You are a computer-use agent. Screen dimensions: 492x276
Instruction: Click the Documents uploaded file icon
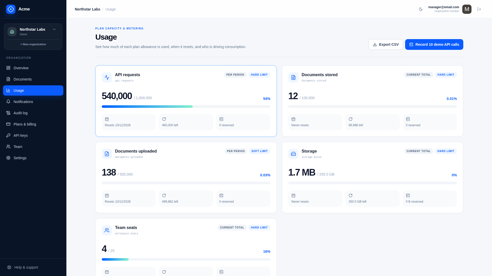click(x=107, y=154)
